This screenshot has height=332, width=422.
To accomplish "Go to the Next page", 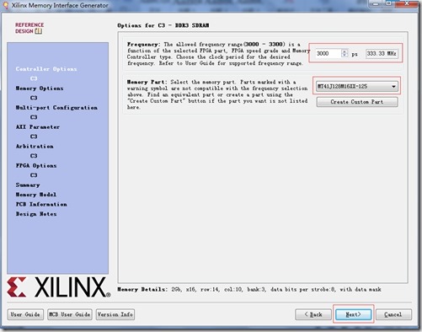I will pos(353,314).
